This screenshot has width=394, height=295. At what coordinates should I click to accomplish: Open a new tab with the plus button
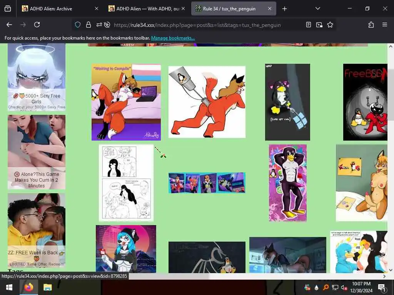(284, 9)
